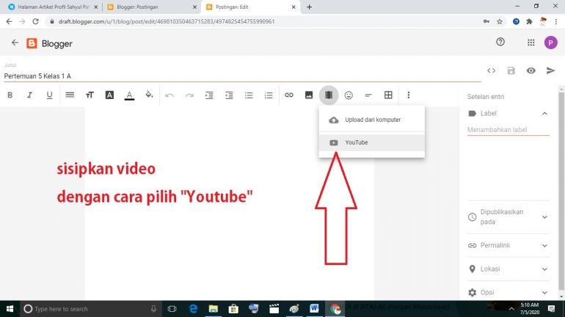Open Chrome menu
Image resolution: width=565 pixels, height=317 pixels.
coord(556,21)
